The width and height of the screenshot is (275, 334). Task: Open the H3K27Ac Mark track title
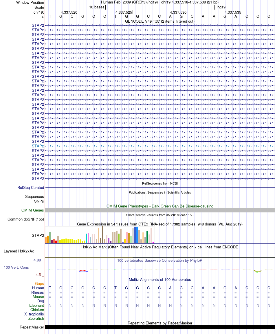[x=159, y=247]
